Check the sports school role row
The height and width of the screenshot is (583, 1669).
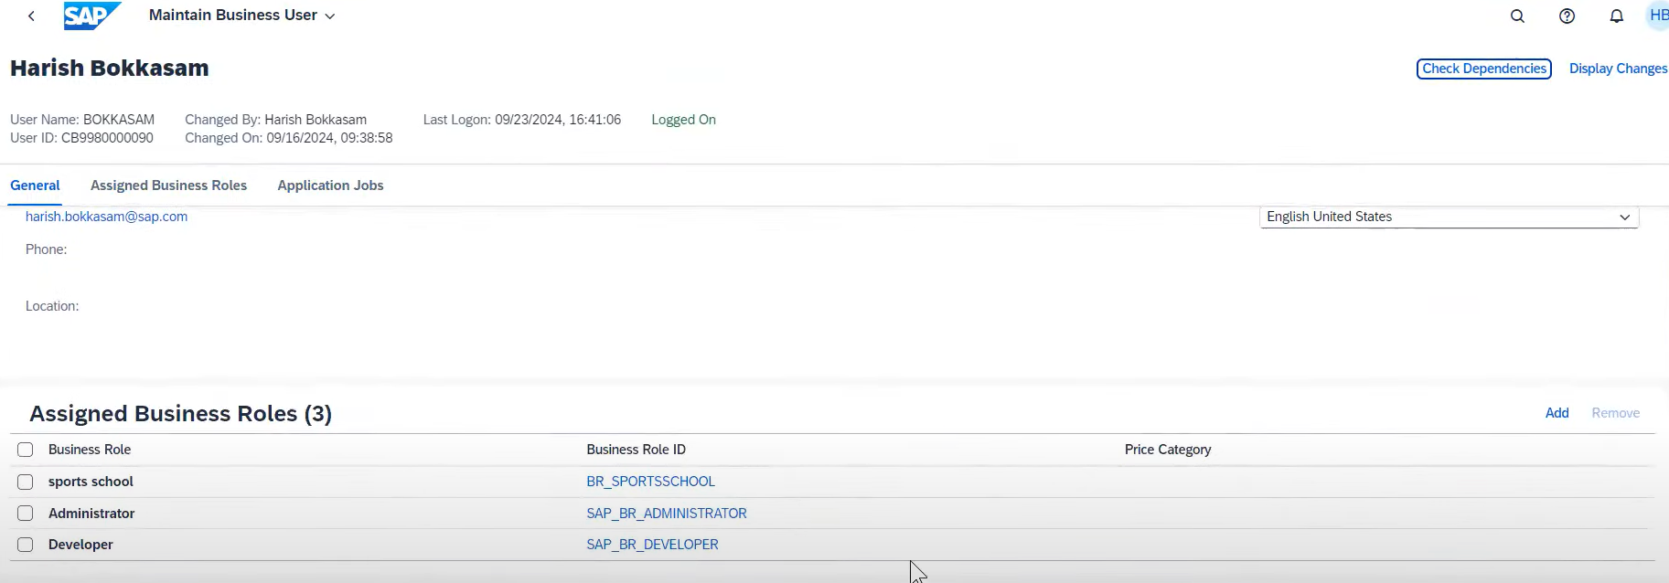click(x=26, y=482)
